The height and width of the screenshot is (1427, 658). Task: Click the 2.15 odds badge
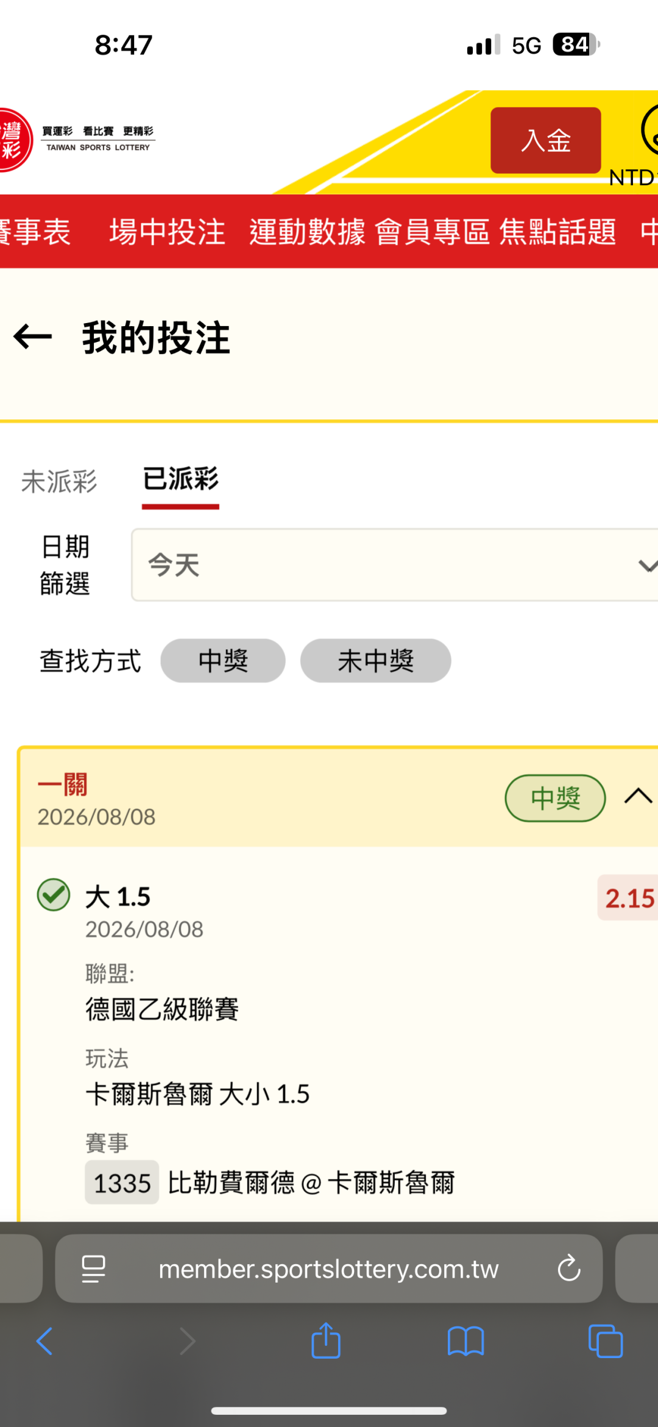(629, 898)
